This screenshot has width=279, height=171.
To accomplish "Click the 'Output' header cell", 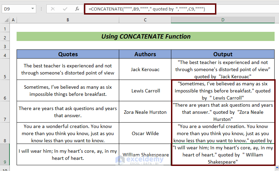I will 223,54.
